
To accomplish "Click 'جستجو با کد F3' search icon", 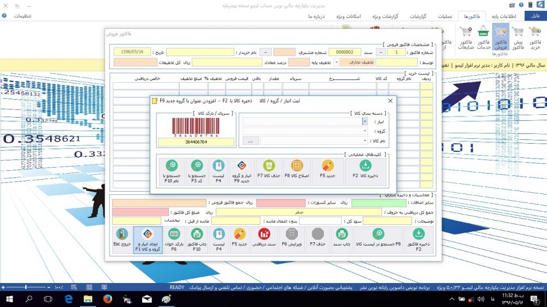I will coord(197,170).
